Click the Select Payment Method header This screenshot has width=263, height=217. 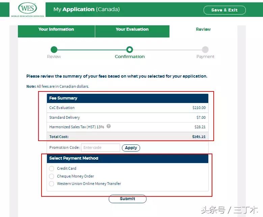(128, 159)
